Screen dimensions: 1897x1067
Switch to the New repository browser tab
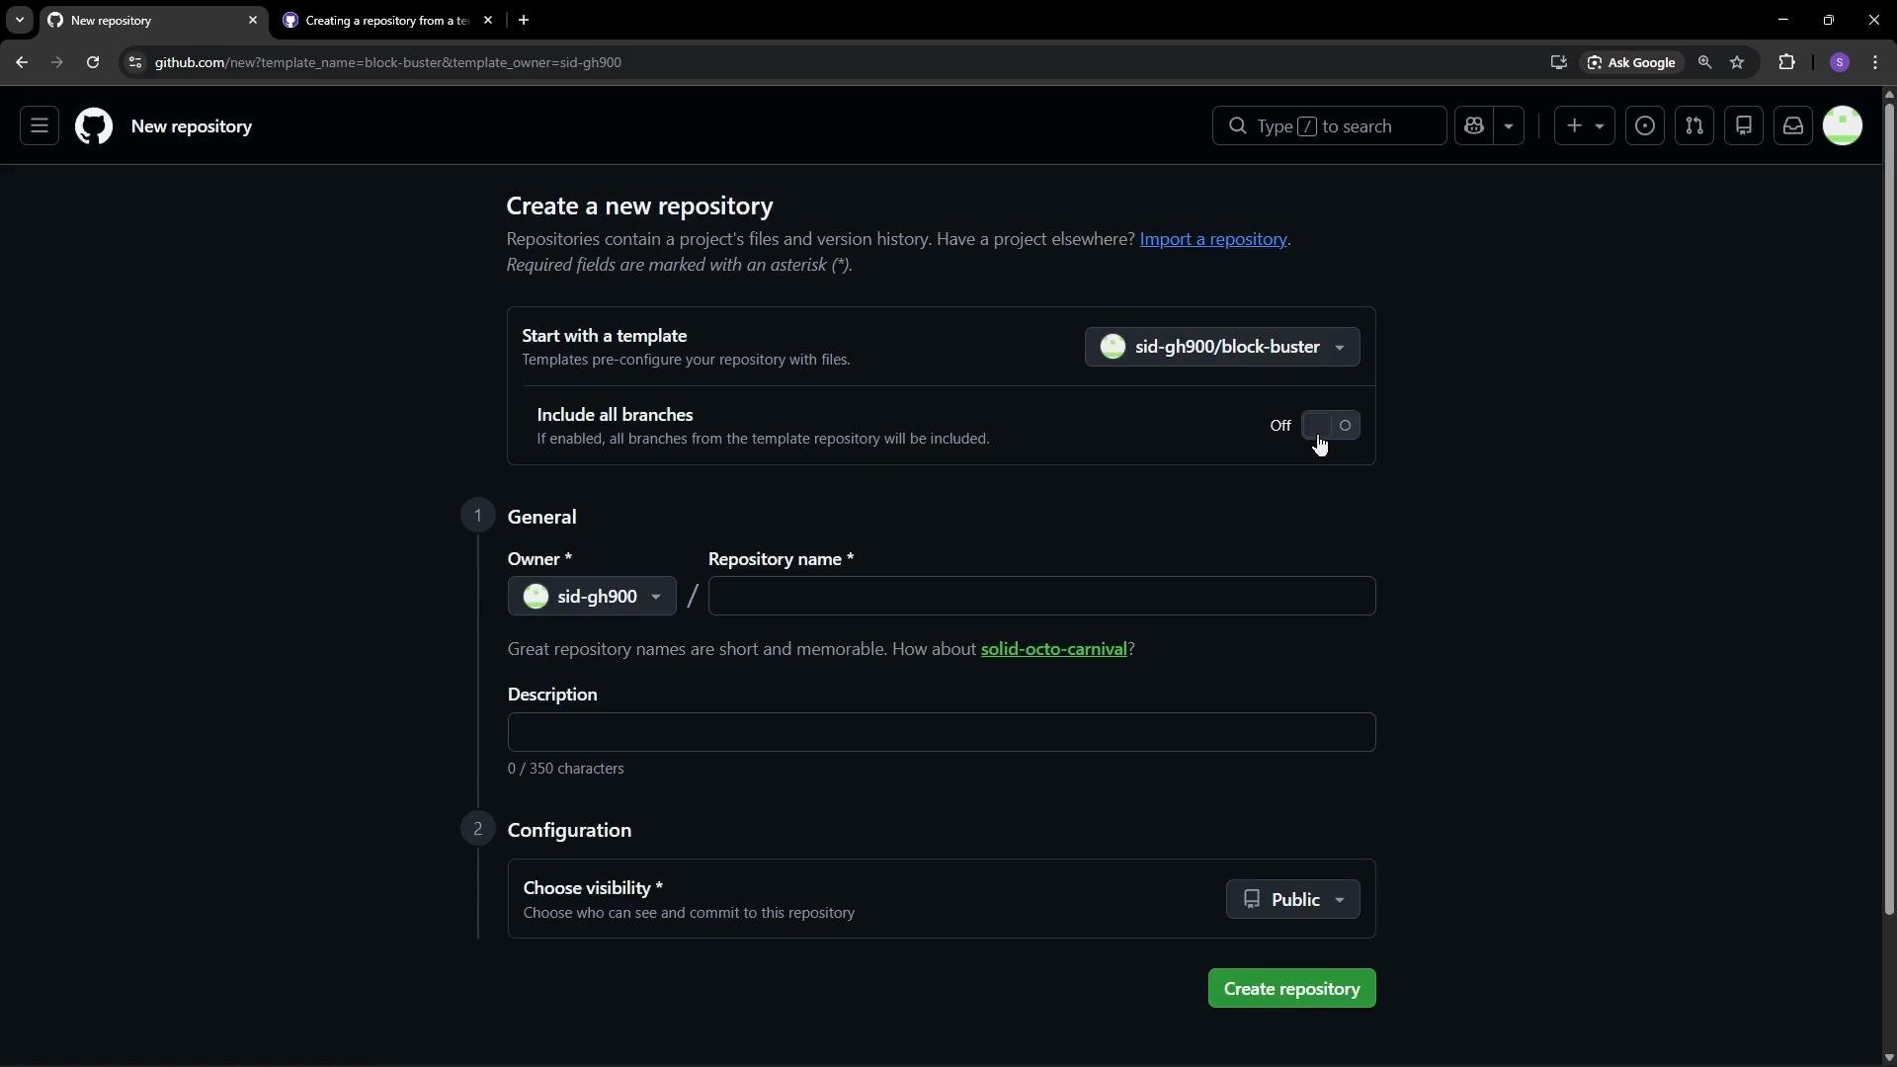click(x=153, y=20)
